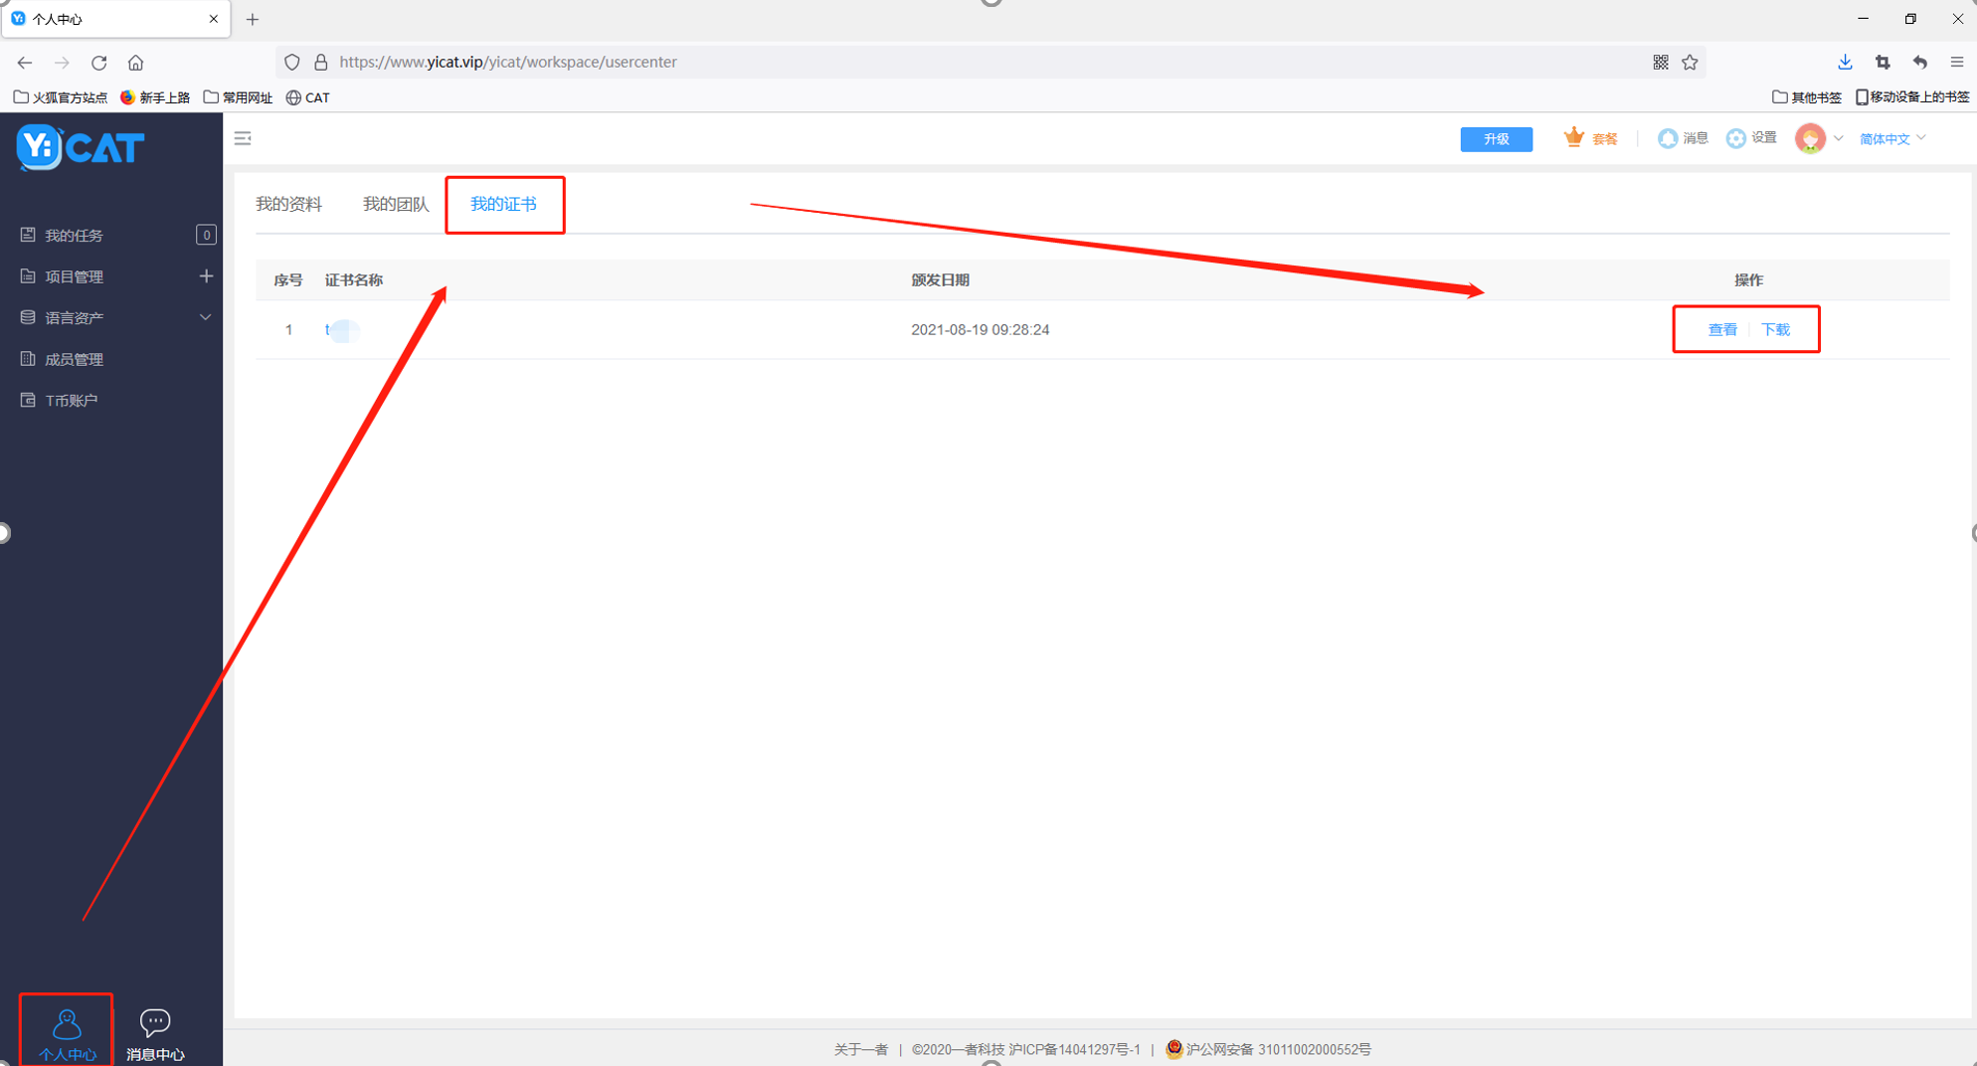
Task: Switch to My Team tab
Action: pyautogui.click(x=396, y=204)
